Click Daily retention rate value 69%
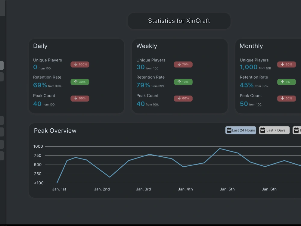 40,85
